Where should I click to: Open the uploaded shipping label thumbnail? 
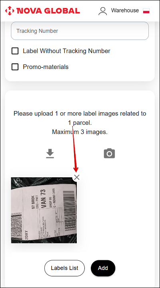44,210
